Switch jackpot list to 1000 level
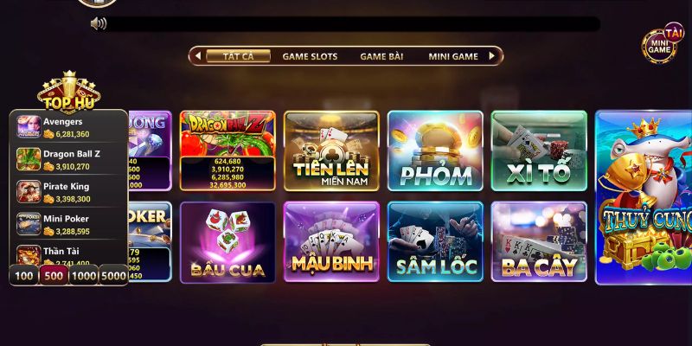This screenshot has width=692, height=346. [x=83, y=276]
